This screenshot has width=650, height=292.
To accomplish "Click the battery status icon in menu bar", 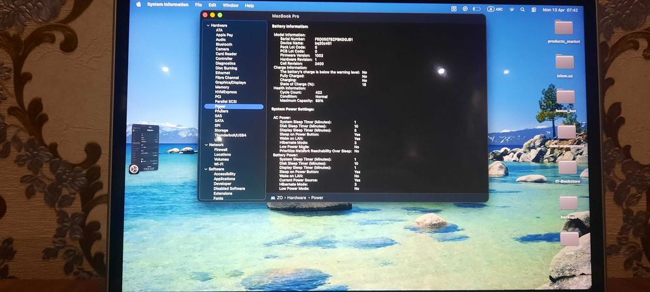I will click(x=476, y=8).
